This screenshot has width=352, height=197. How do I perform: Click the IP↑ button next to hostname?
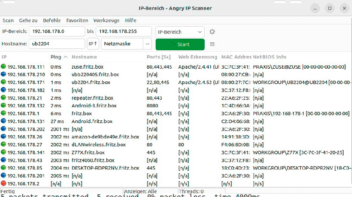[x=93, y=44]
